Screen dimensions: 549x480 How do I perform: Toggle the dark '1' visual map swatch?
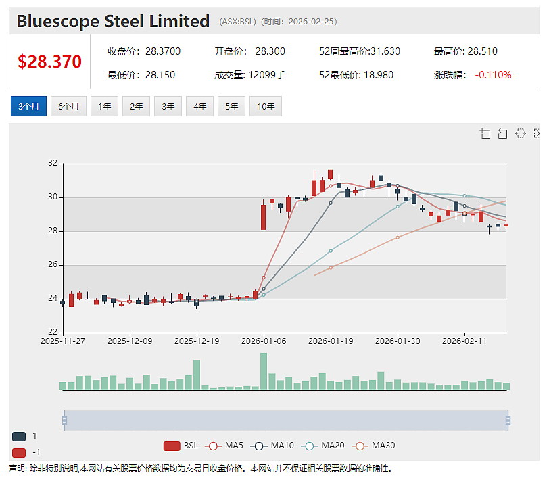(19, 436)
